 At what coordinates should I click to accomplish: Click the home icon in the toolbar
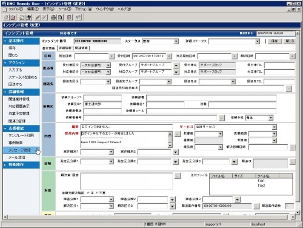coord(6,18)
